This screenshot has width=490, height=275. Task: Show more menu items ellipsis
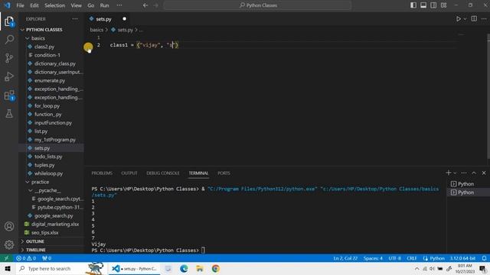tap(119, 5)
